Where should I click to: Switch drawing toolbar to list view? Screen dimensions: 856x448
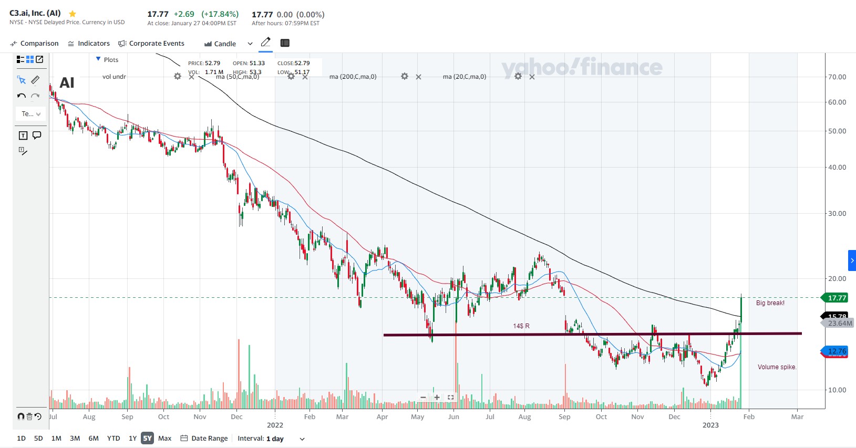click(x=20, y=59)
